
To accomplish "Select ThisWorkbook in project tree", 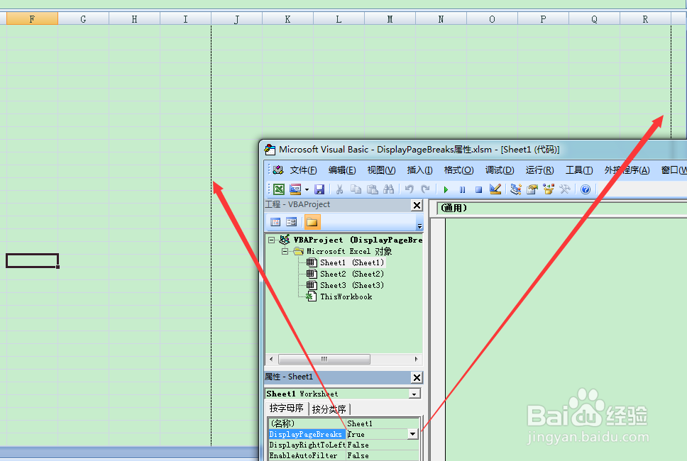I will point(346,297).
